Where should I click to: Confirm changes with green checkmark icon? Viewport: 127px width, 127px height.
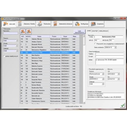coord(122,105)
